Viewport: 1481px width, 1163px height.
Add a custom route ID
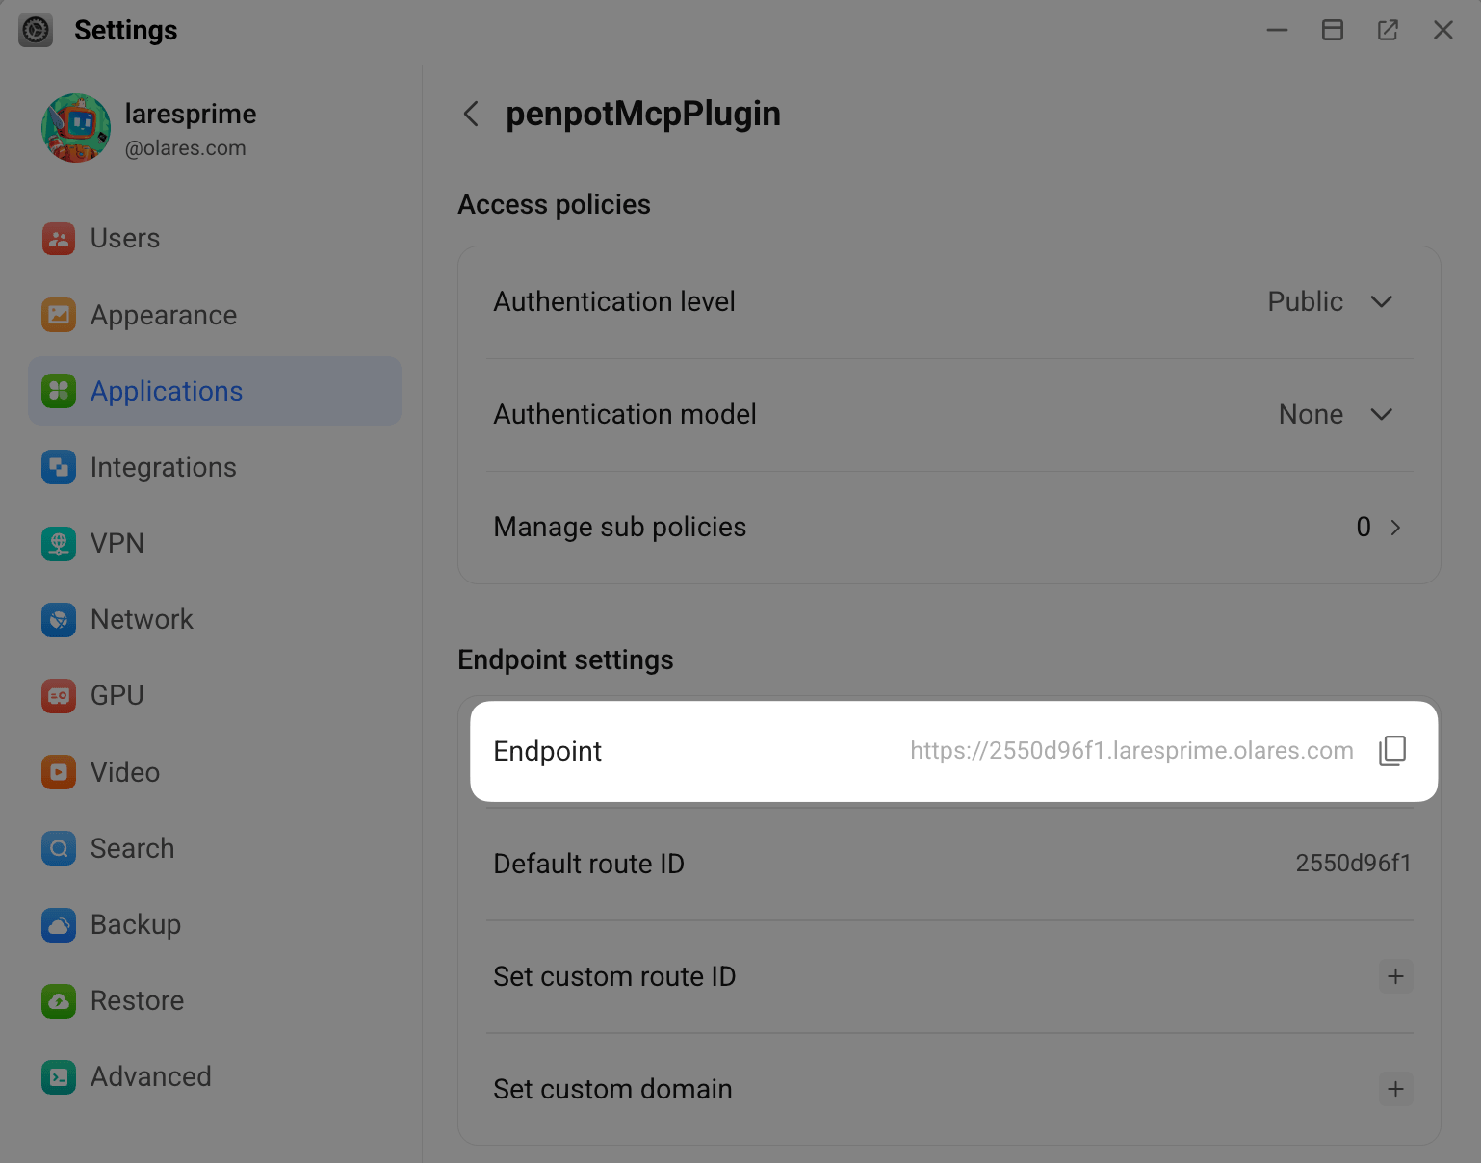(x=1395, y=976)
